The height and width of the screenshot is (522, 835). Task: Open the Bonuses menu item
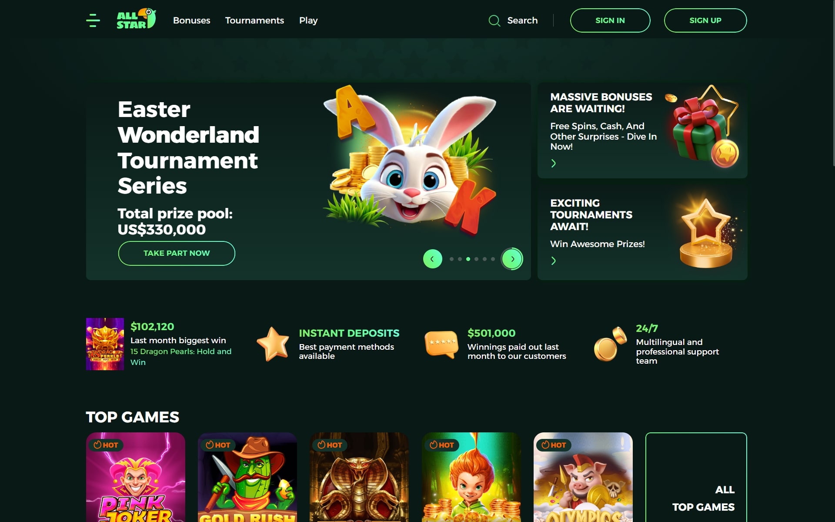(191, 20)
